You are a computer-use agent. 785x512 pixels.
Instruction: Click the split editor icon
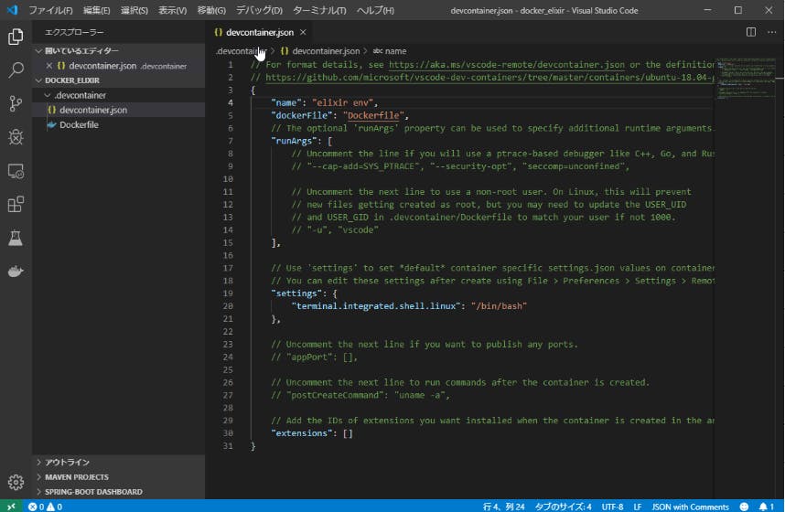click(x=750, y=32)
